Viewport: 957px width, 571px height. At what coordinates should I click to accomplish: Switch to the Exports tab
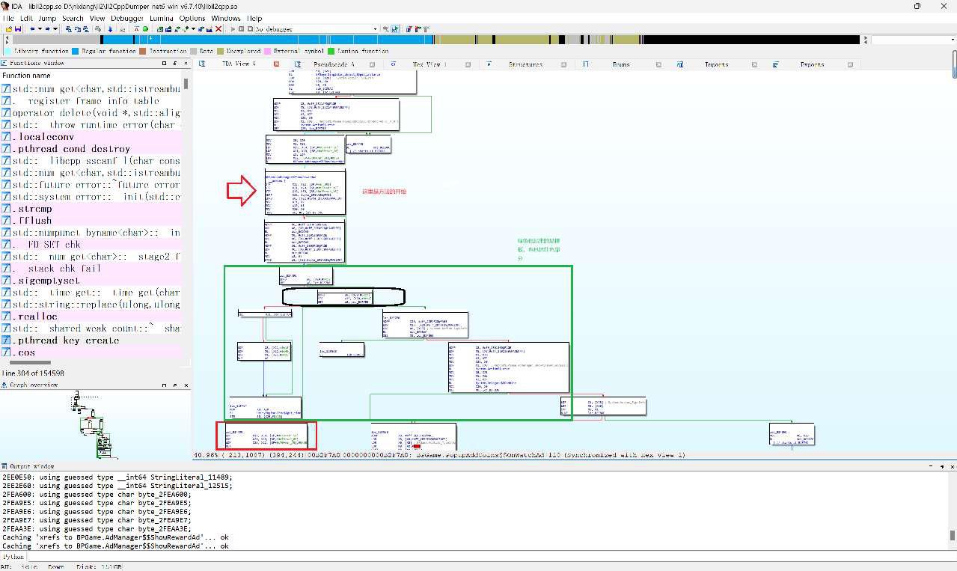pyautogui.click(x=812, y=64)
